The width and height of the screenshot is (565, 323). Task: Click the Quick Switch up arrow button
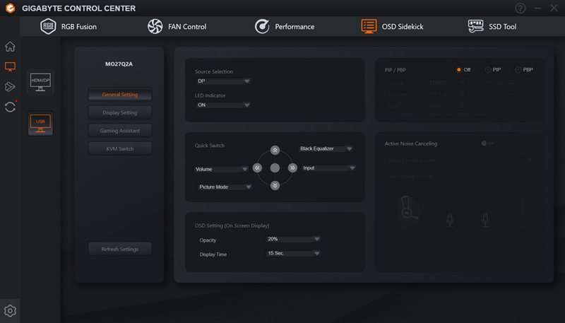click(x=275, y=151)
